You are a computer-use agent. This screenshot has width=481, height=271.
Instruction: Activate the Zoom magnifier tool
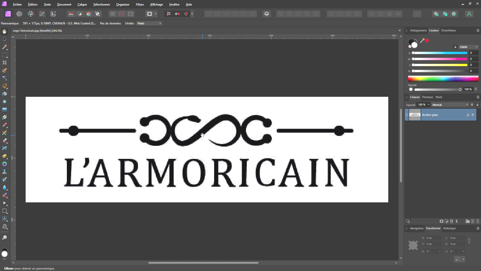pyautogui.click(x=5, y=238)
